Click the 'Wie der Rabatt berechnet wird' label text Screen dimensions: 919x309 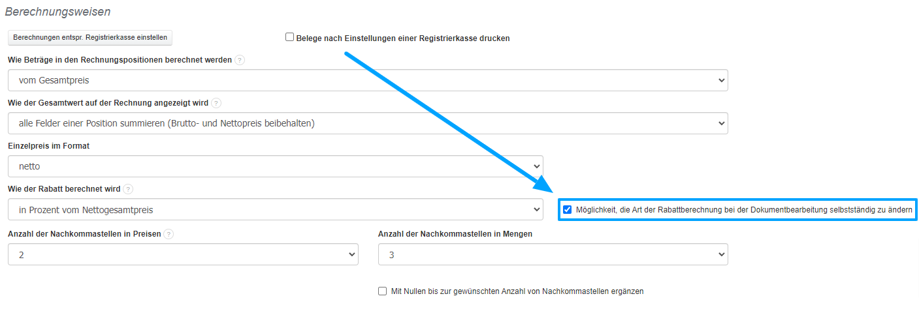[64, 189]
